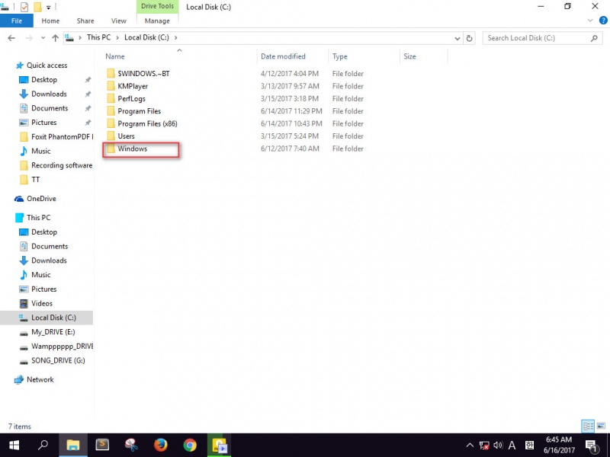The width and height of the screenshot is (610, 457).
Task: Open SONG_DRIVE (G:) in navigation pane
Action: (x=58, y=360)
